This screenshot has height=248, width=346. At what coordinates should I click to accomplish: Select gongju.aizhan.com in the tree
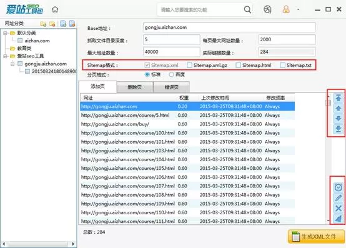tap(46, 64)
